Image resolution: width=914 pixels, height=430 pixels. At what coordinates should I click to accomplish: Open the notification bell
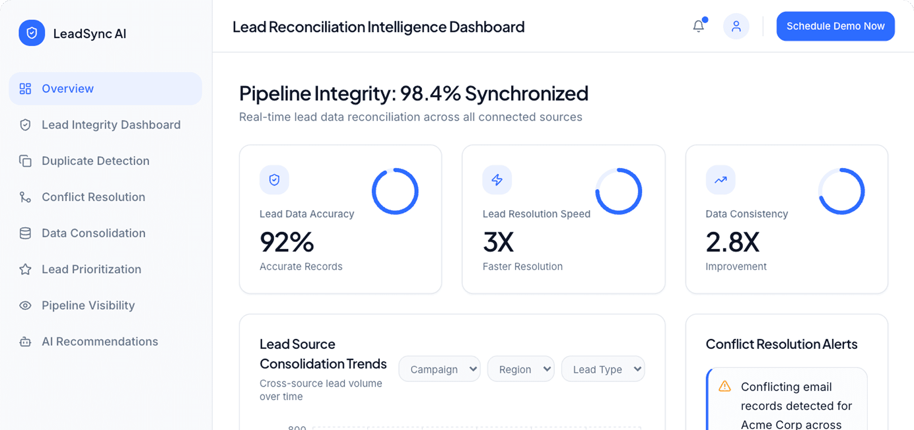coord(698,26)
